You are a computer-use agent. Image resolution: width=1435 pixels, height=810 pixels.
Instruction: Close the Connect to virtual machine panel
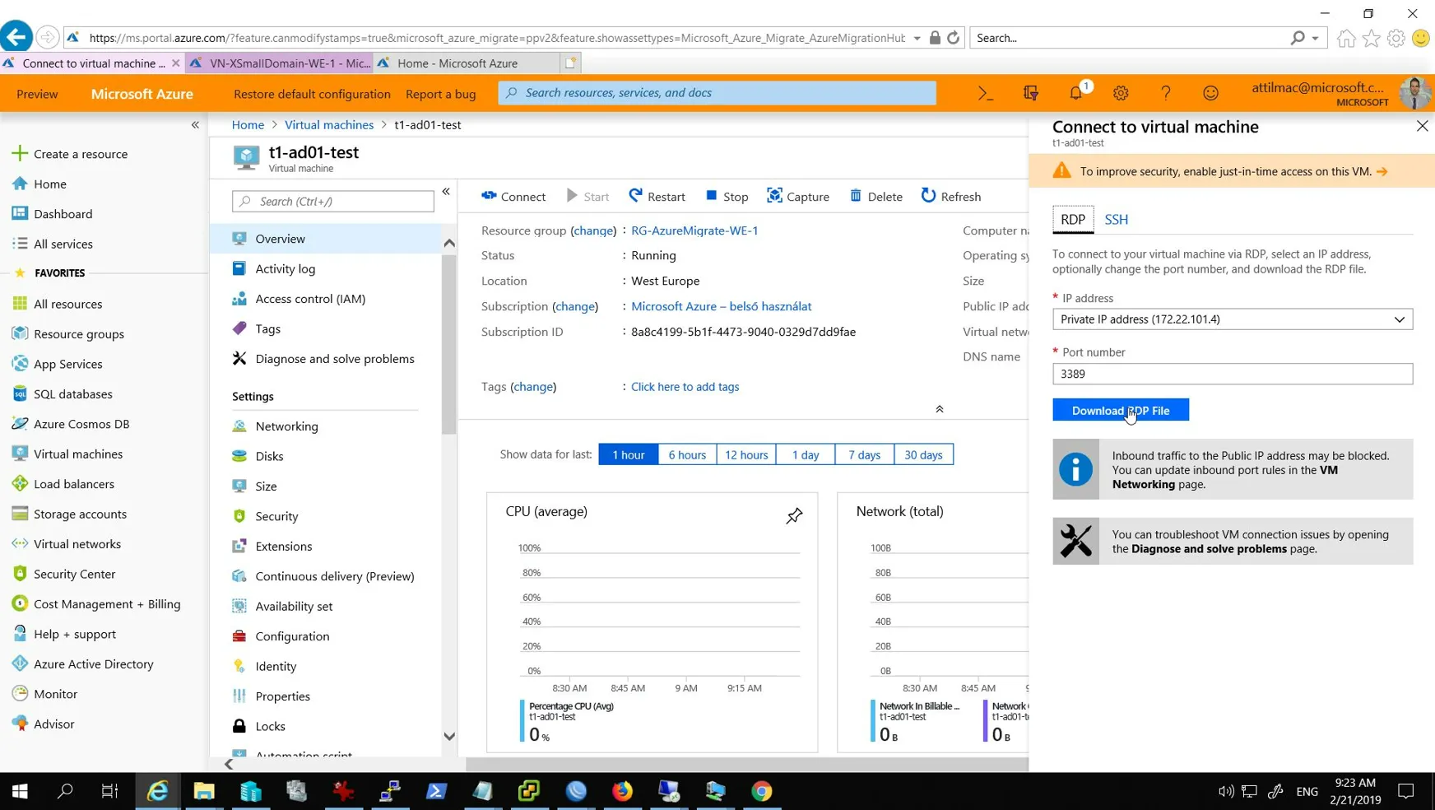[1422, 126]
